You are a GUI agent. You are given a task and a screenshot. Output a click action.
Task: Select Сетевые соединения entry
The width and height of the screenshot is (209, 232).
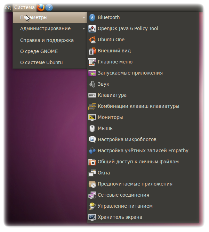(x=123, y=195)
